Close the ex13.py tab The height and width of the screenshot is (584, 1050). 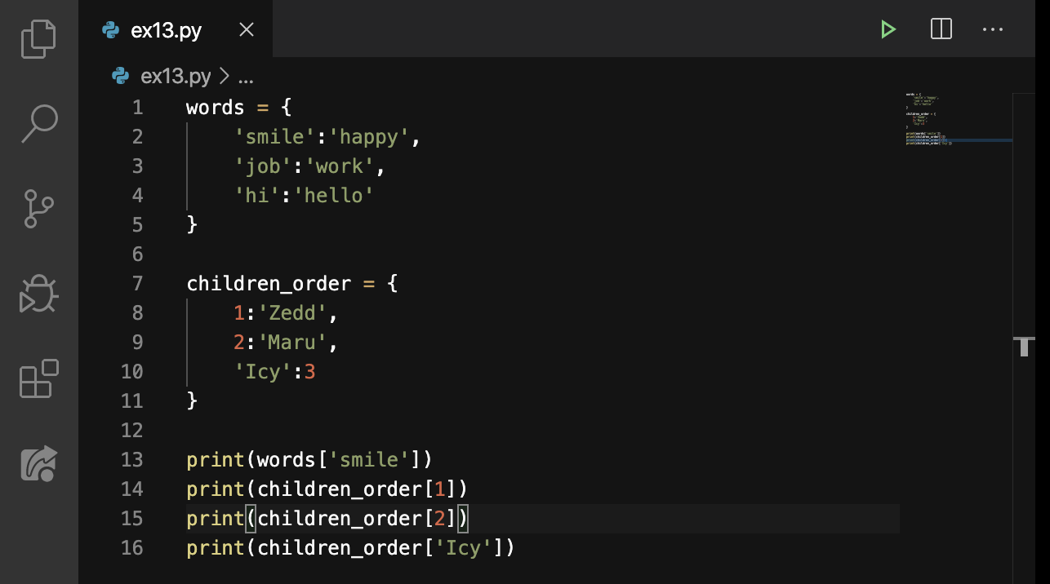[246, 30]
